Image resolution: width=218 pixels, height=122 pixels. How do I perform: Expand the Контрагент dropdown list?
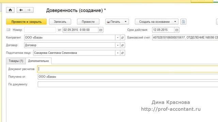(x=118, y=38)
